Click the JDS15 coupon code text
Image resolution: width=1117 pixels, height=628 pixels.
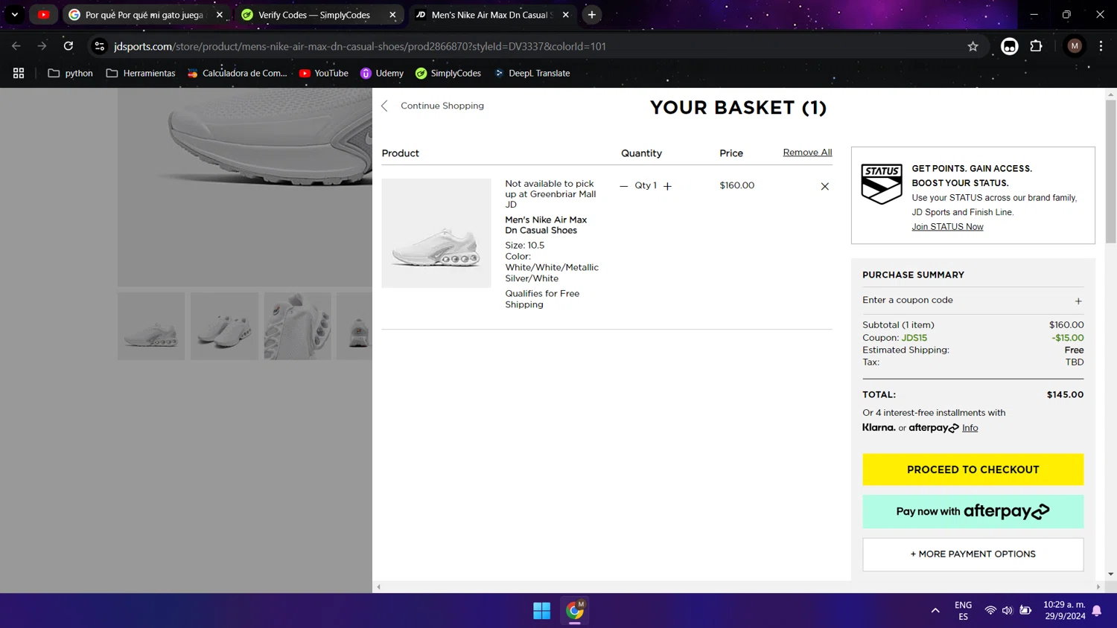(914, 338)
